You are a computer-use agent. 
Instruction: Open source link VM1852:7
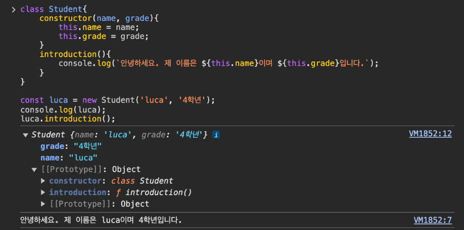tap(432, 220)
